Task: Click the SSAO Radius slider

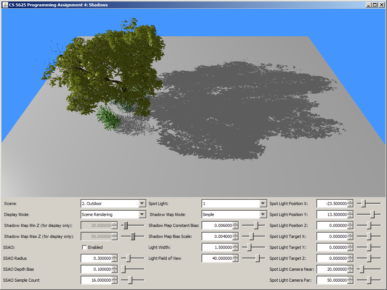Action: click(x=128, y=258)
